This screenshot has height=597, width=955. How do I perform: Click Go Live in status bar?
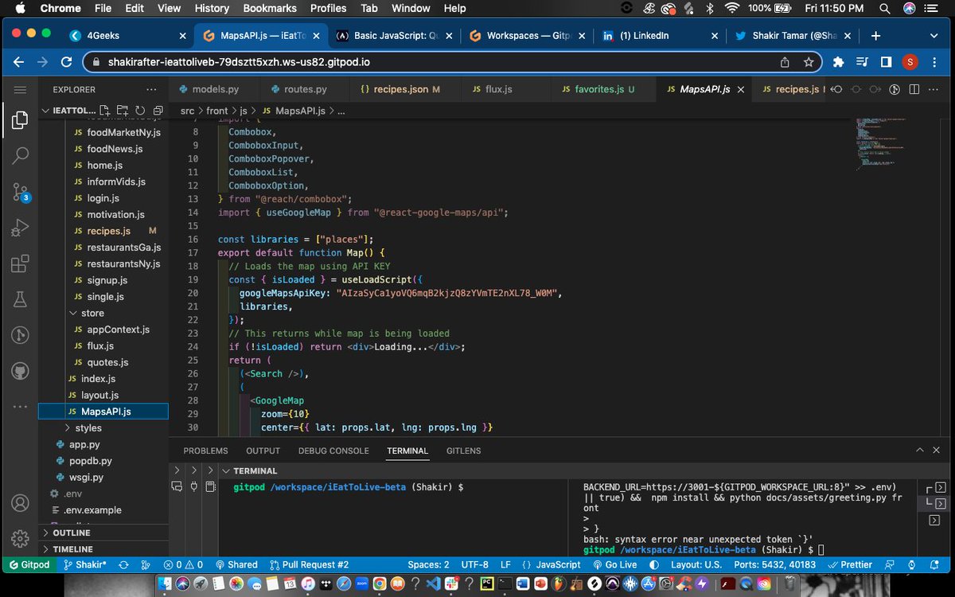(x=614, y=564)
